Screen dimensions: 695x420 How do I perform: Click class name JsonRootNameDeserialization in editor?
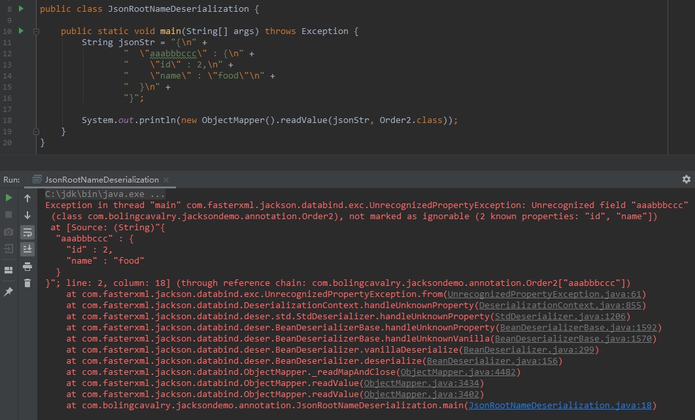(178, 9)
